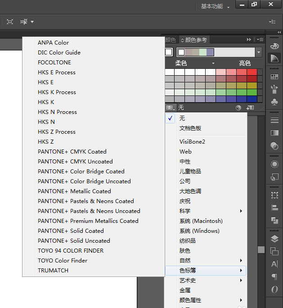Expand the 颜色属性 submenu
The image size is (283, 308).
[206, 300]
